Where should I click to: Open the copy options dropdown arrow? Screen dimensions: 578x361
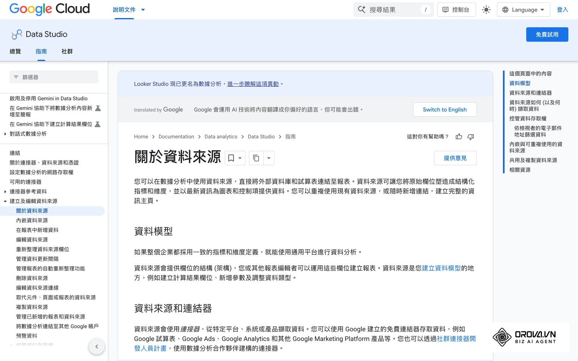click(x=269, y=158)
